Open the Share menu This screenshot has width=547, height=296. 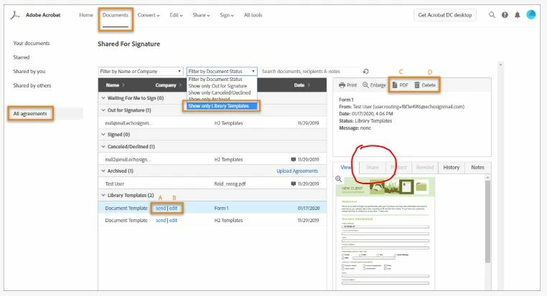[x=201, y=15]
